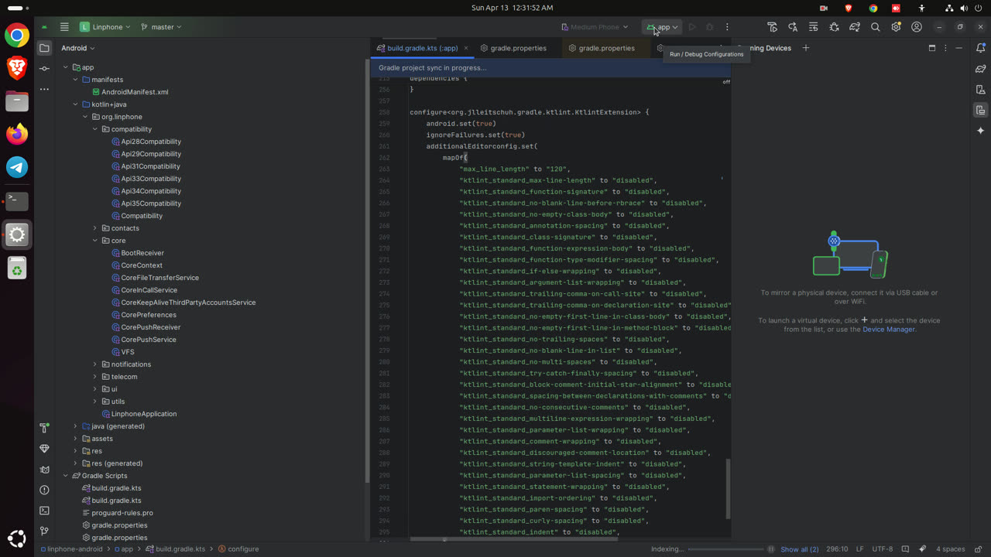Select Api34Compatibility class
Image resolution: width=991 pixels, height=557 pixels.
[x=151, y=191]
